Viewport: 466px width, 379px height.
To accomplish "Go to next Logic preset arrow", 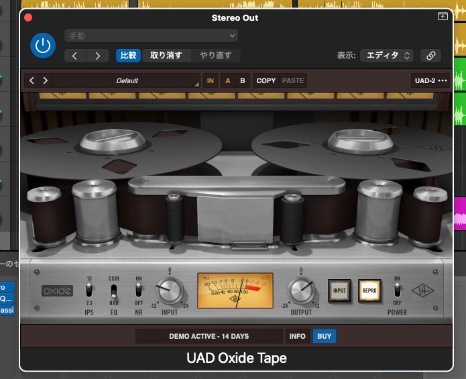I will [x=98, y=56].
